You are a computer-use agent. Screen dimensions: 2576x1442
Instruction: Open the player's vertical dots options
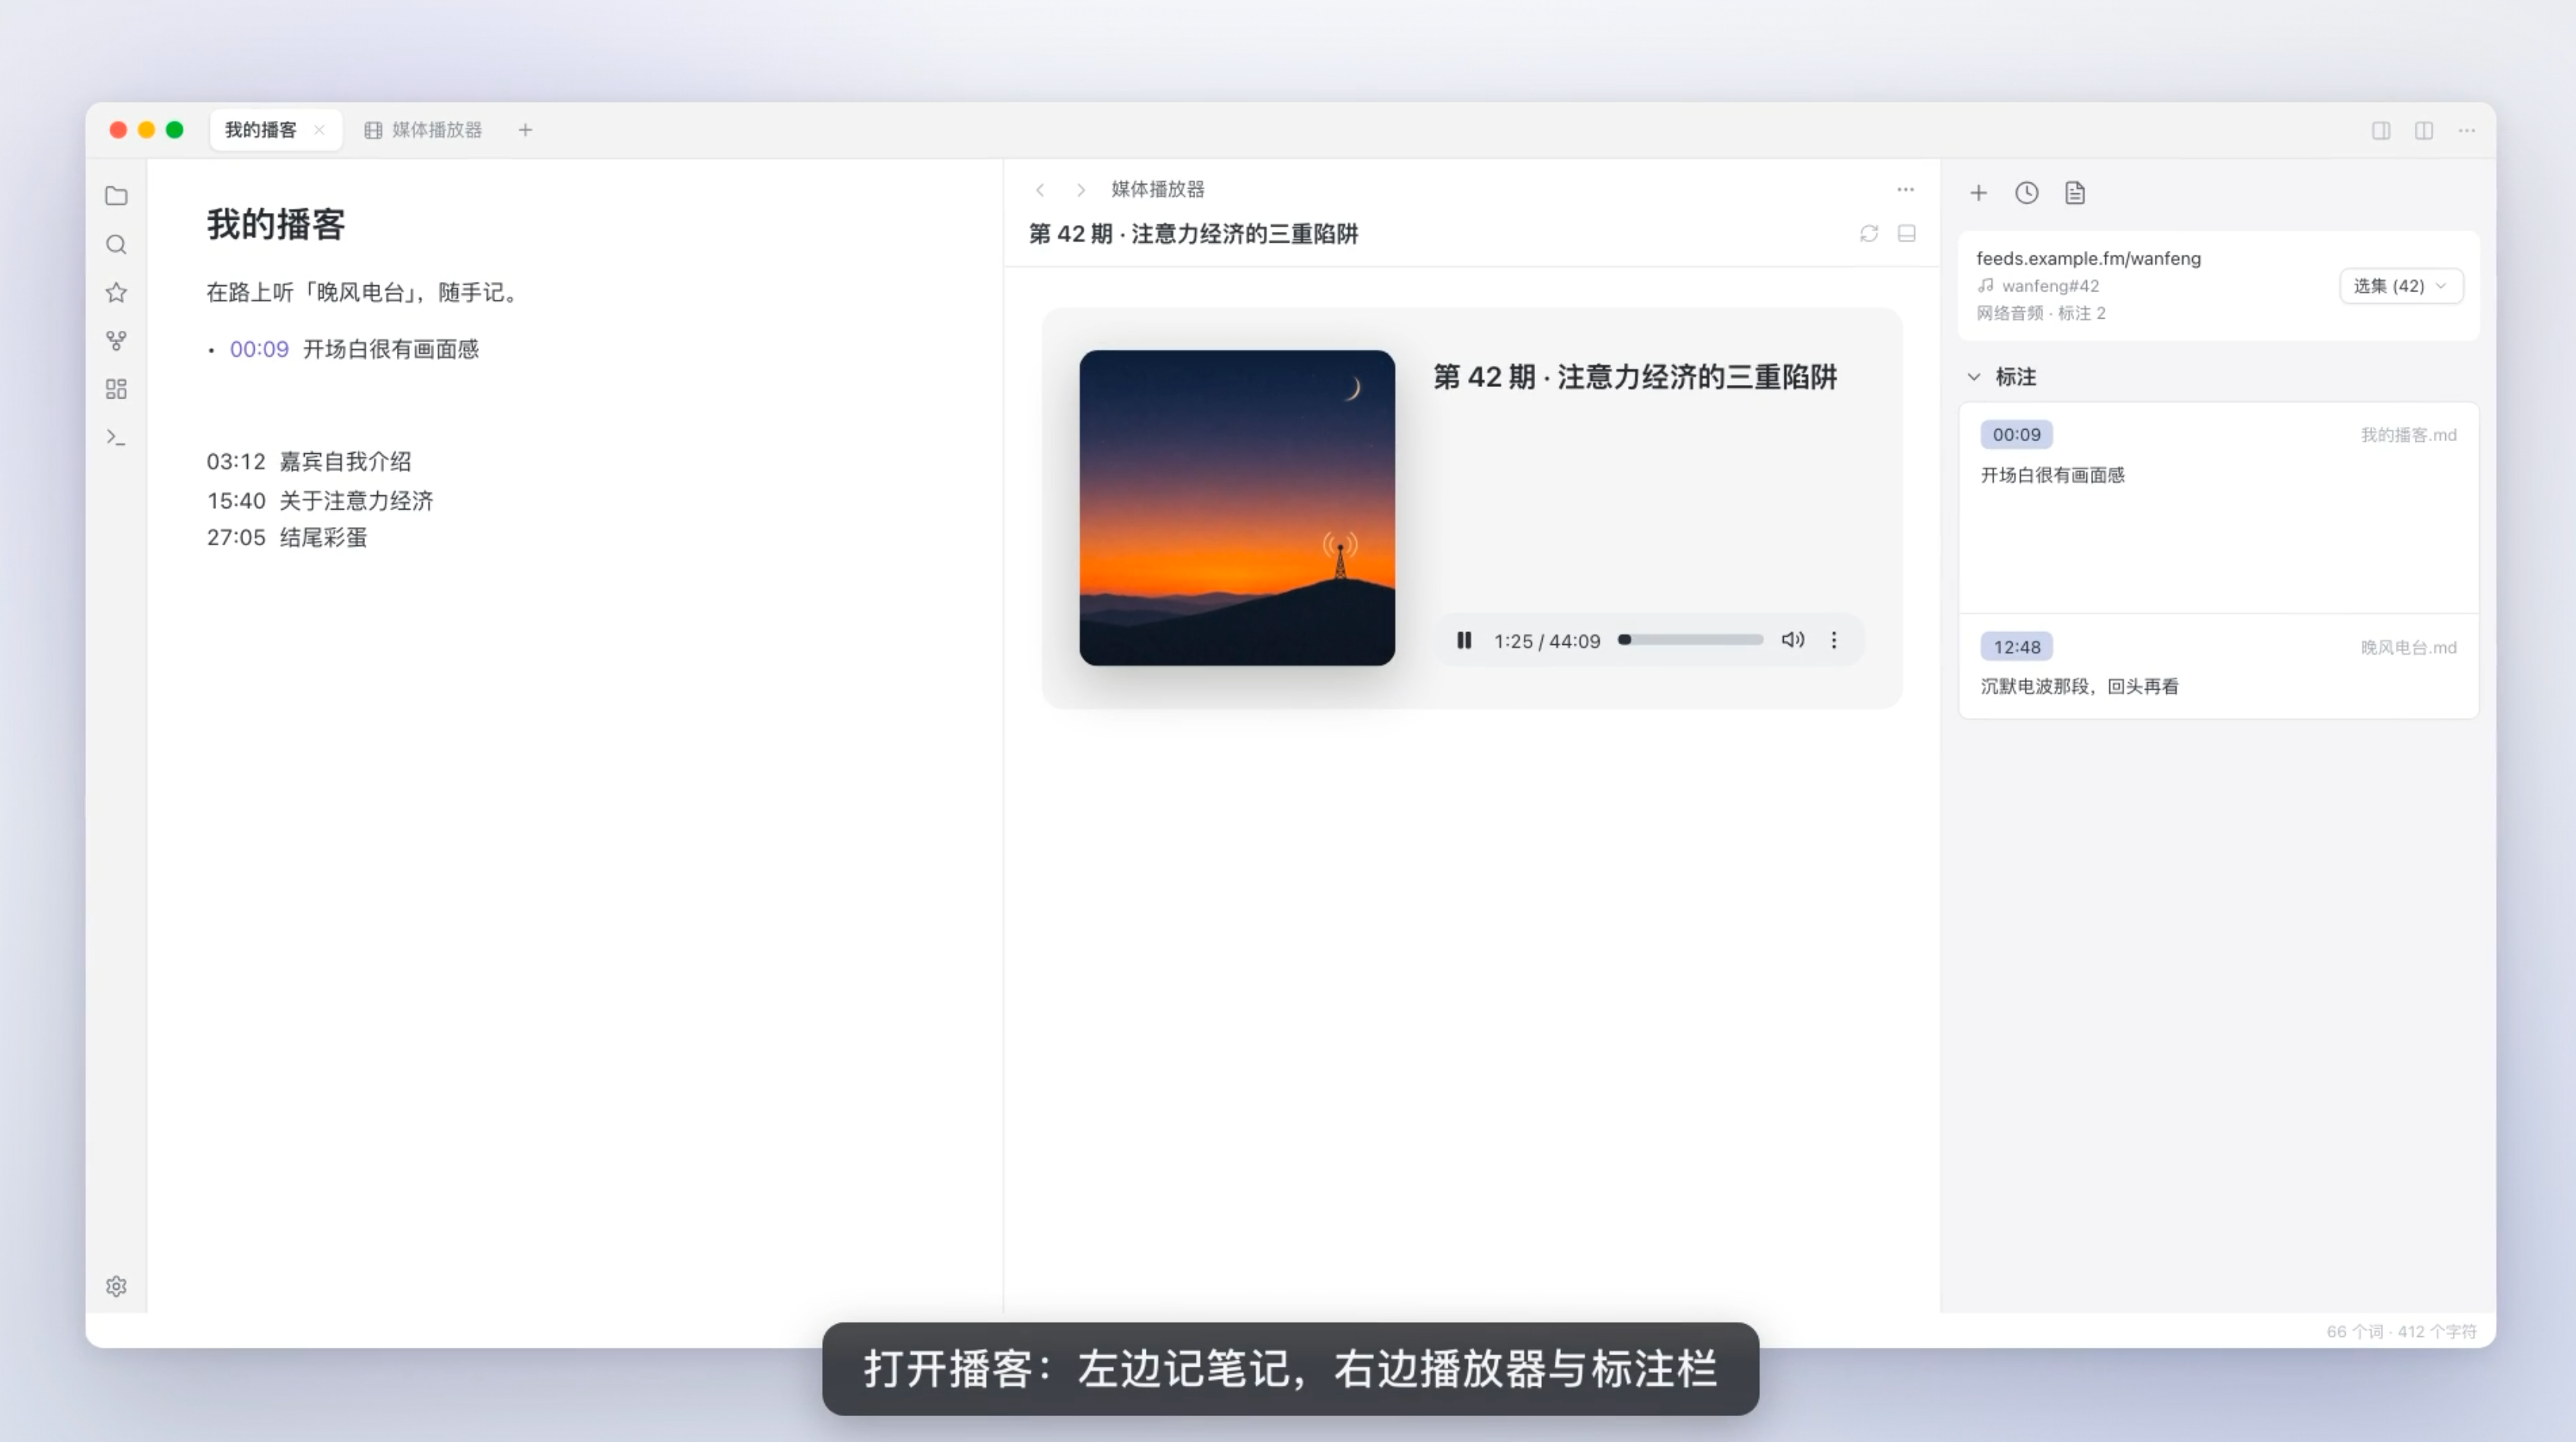(x=1834, y=640)
